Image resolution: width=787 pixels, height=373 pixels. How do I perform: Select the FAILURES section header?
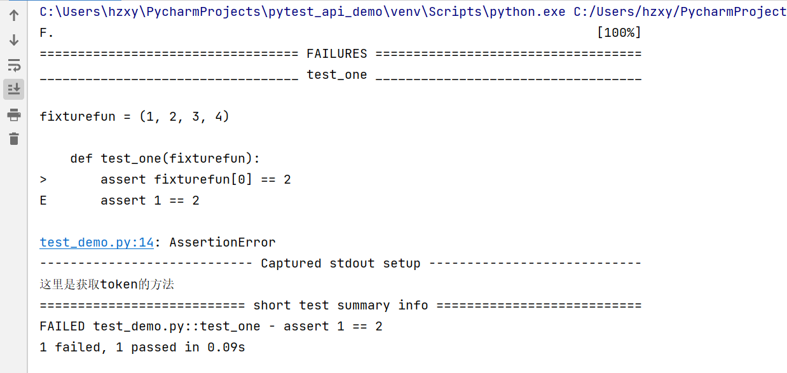tap(337, 53)
